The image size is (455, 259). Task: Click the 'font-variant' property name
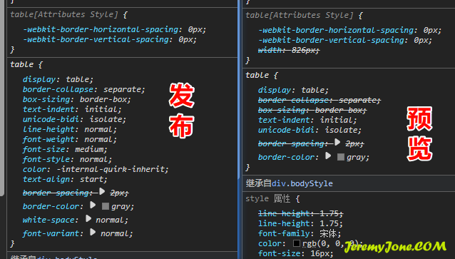pos(51,233)
